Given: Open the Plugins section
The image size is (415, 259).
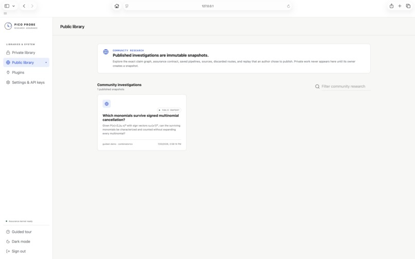Looking at the screenshot, I should (26, 72).
